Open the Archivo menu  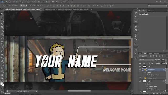(x=8, y=2)
